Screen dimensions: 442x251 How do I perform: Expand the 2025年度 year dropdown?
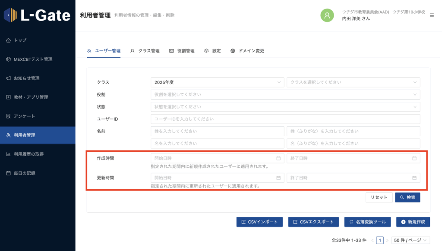pos(217,82)
